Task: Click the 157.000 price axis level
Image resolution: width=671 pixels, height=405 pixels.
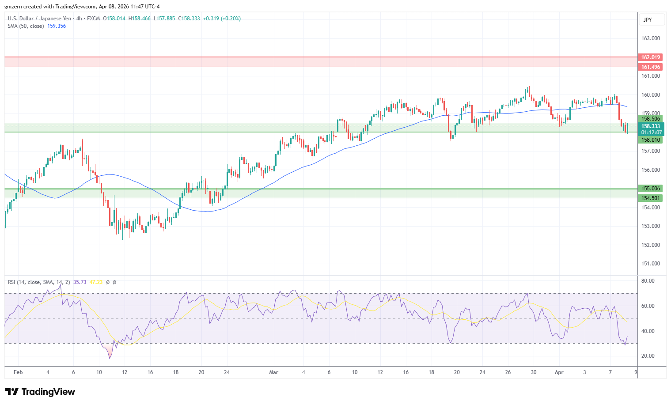Action: click(651, 151)
